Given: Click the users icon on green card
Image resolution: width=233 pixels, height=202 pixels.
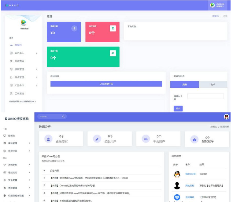Looking at the screenshot, I should pyautogui.click(x=113, y=53).
